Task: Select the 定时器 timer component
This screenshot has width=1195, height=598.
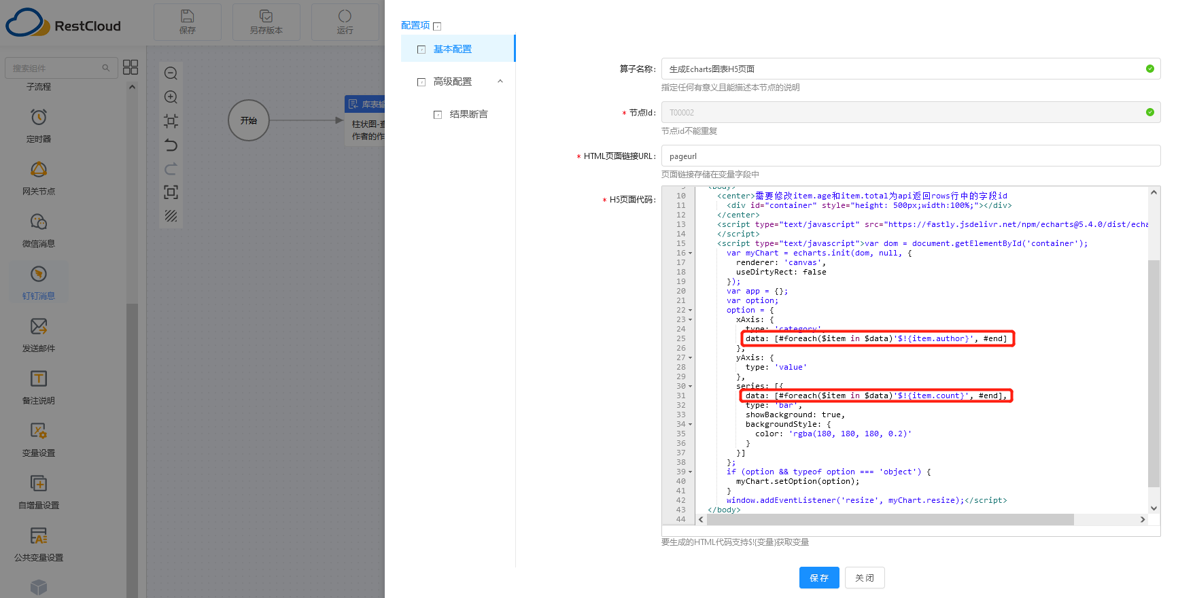Action: pyautogui.click(x=39, y=126)
